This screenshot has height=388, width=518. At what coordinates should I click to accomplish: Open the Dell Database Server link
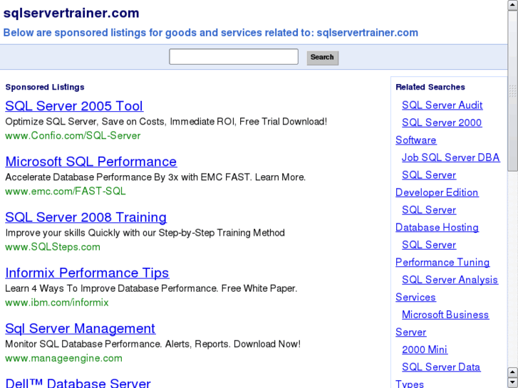[x=78, y=383]
